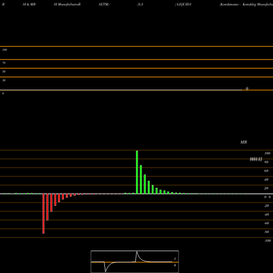Click the RSI axis label 50
Screen dimensions: 273x273
[4, 72]
